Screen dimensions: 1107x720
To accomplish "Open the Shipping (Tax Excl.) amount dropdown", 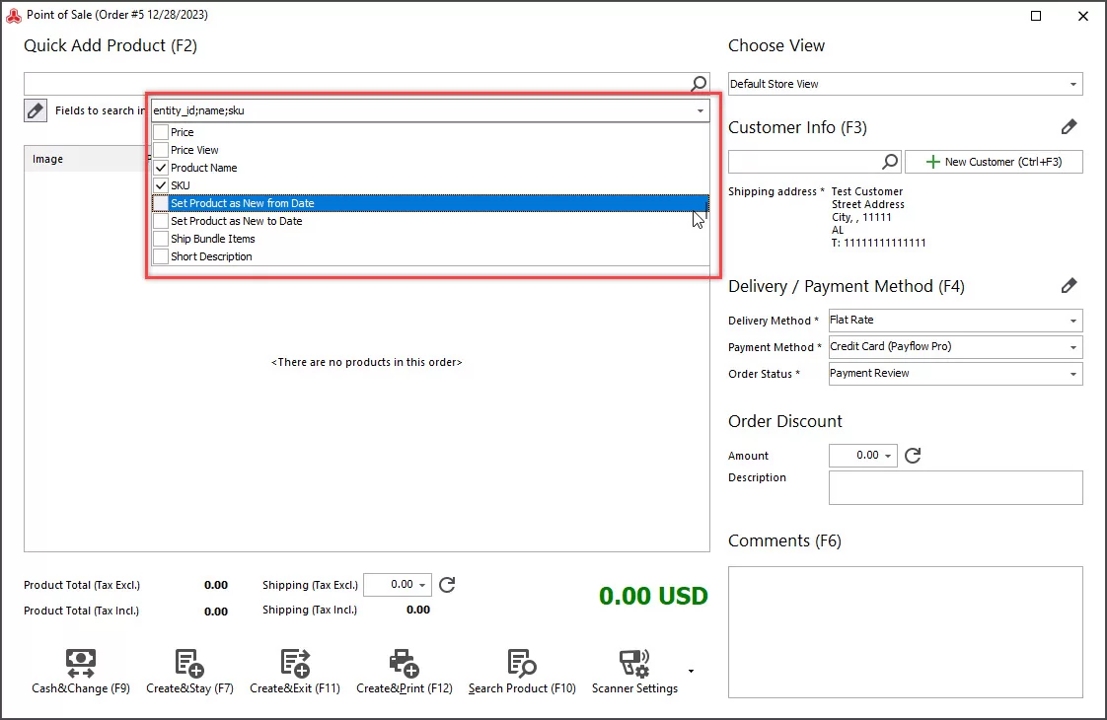I will click(422, 585).
